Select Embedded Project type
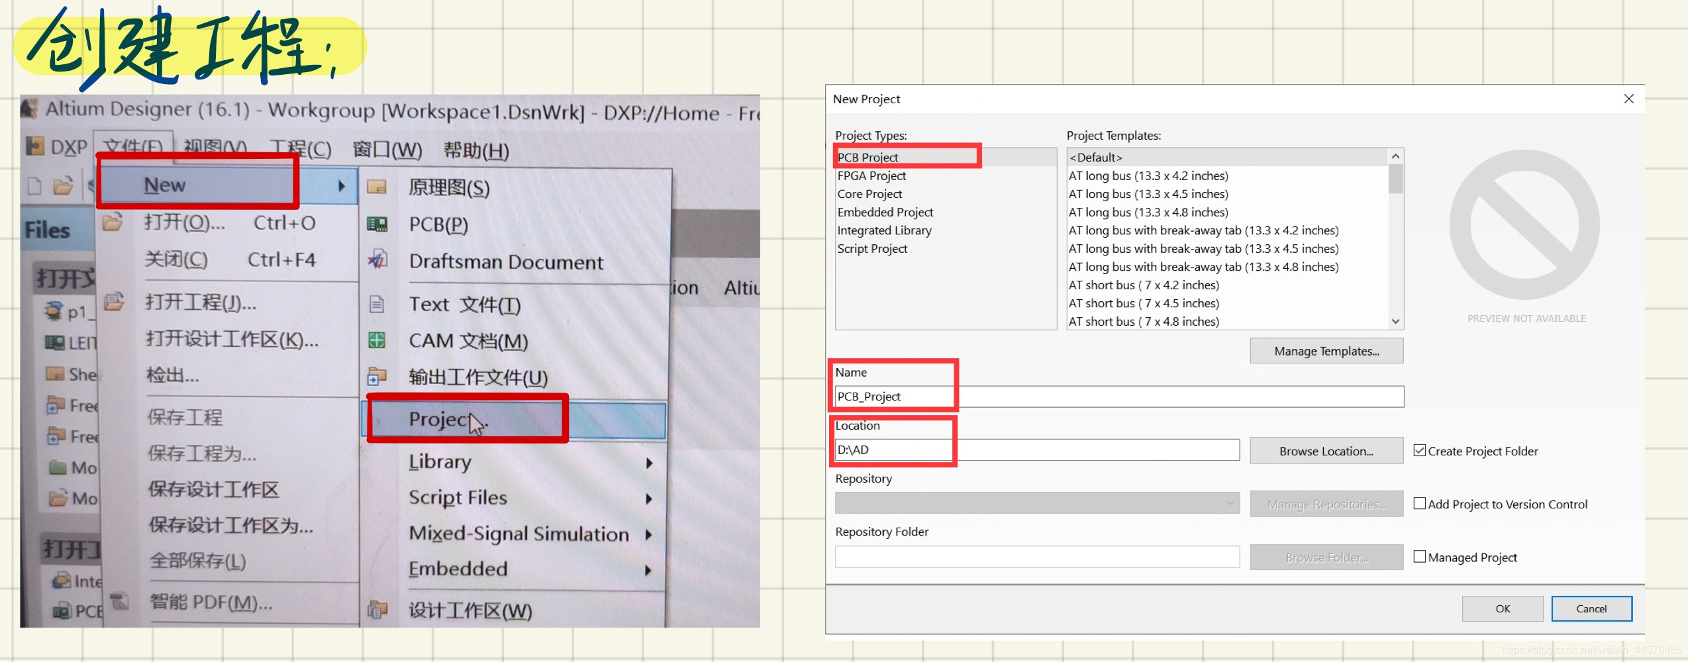 tap(885, 212)
